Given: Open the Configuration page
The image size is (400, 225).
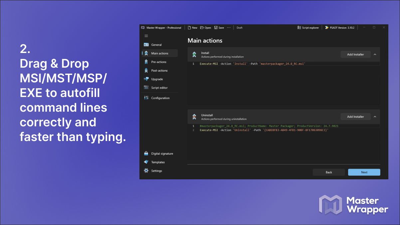Looking at the screenshot, I should click(x=160, y=98).
